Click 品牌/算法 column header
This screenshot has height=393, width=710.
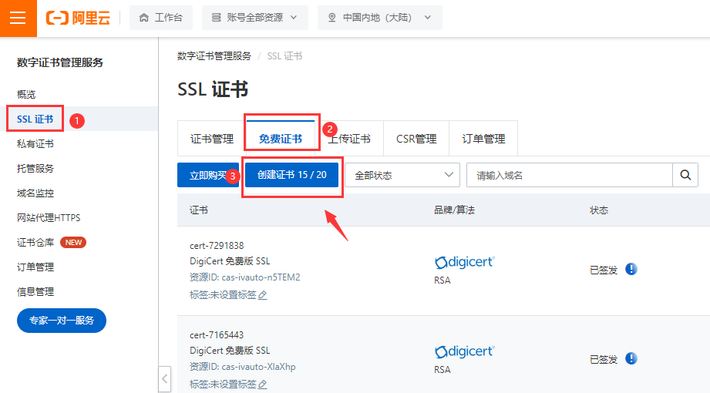454,210
